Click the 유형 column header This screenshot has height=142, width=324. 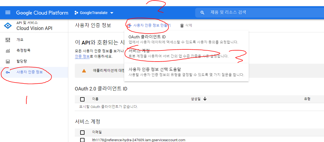tap(307, 99)
